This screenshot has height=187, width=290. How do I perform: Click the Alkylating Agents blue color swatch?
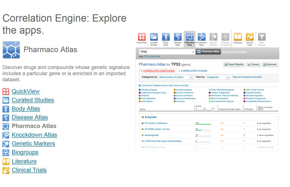[140, 90]
